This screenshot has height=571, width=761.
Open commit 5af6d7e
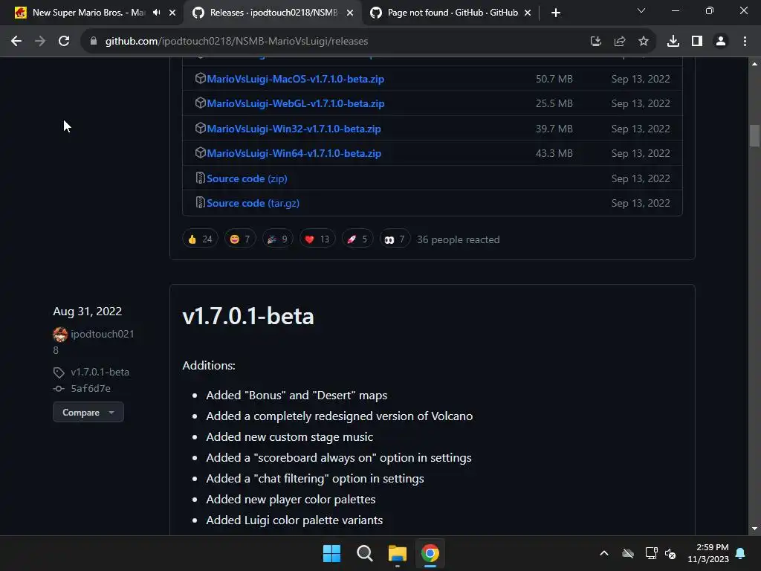point(91,388)
